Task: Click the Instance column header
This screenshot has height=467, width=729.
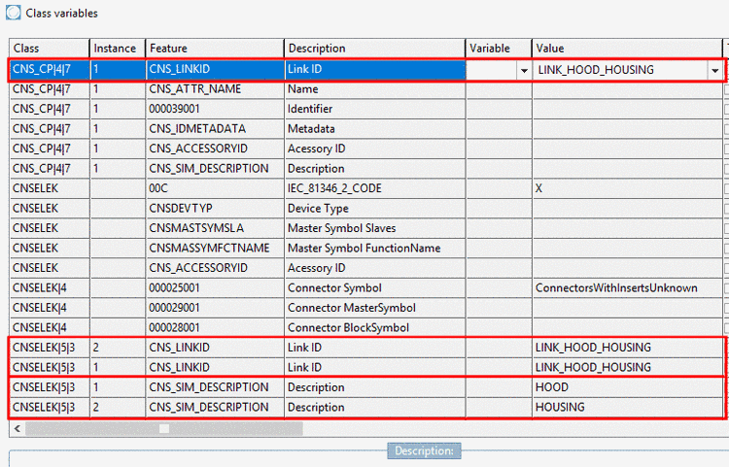Action: pos(118,49)
